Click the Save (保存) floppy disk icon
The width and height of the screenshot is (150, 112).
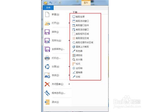pyautogui.click(x=47, y=32)
